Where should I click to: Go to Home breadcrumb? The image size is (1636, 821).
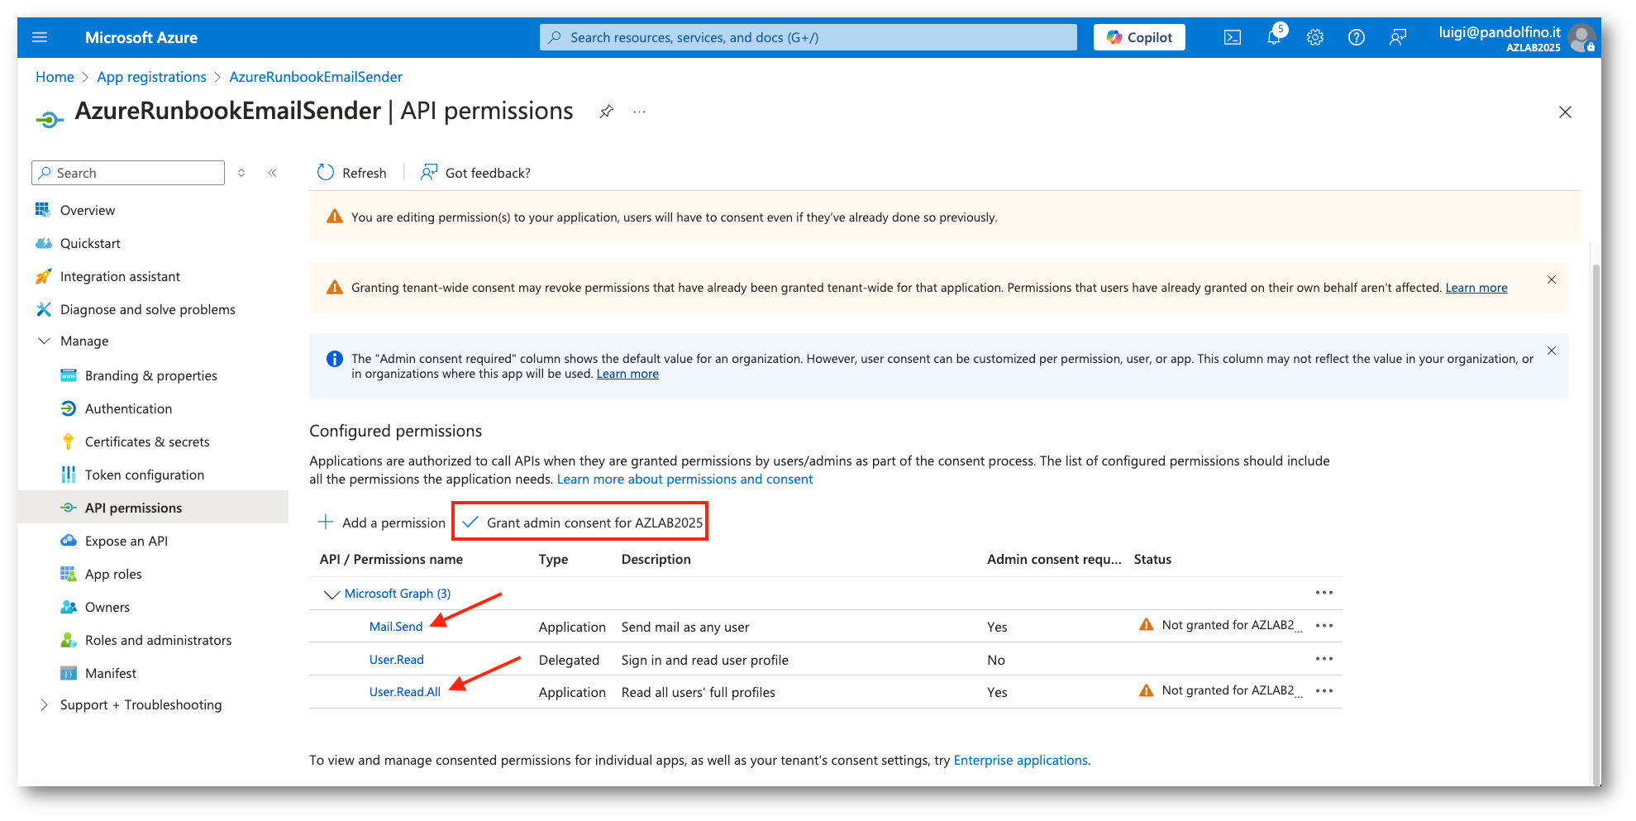(55, 77)
